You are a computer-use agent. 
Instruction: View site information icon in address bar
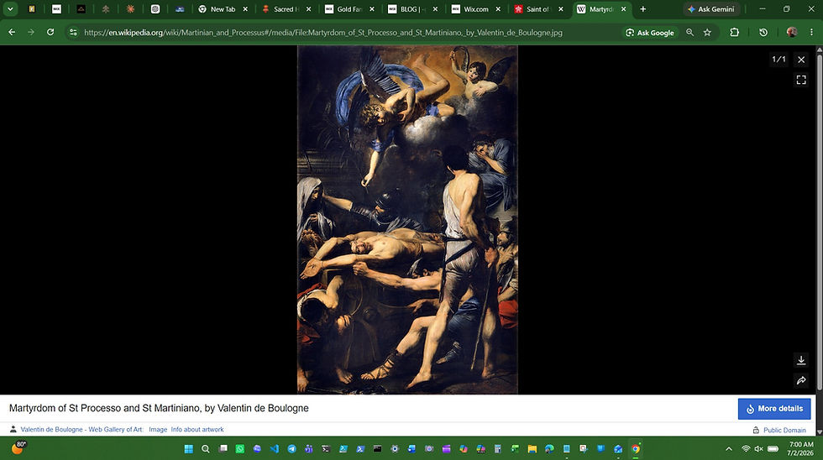pos(74,32)
